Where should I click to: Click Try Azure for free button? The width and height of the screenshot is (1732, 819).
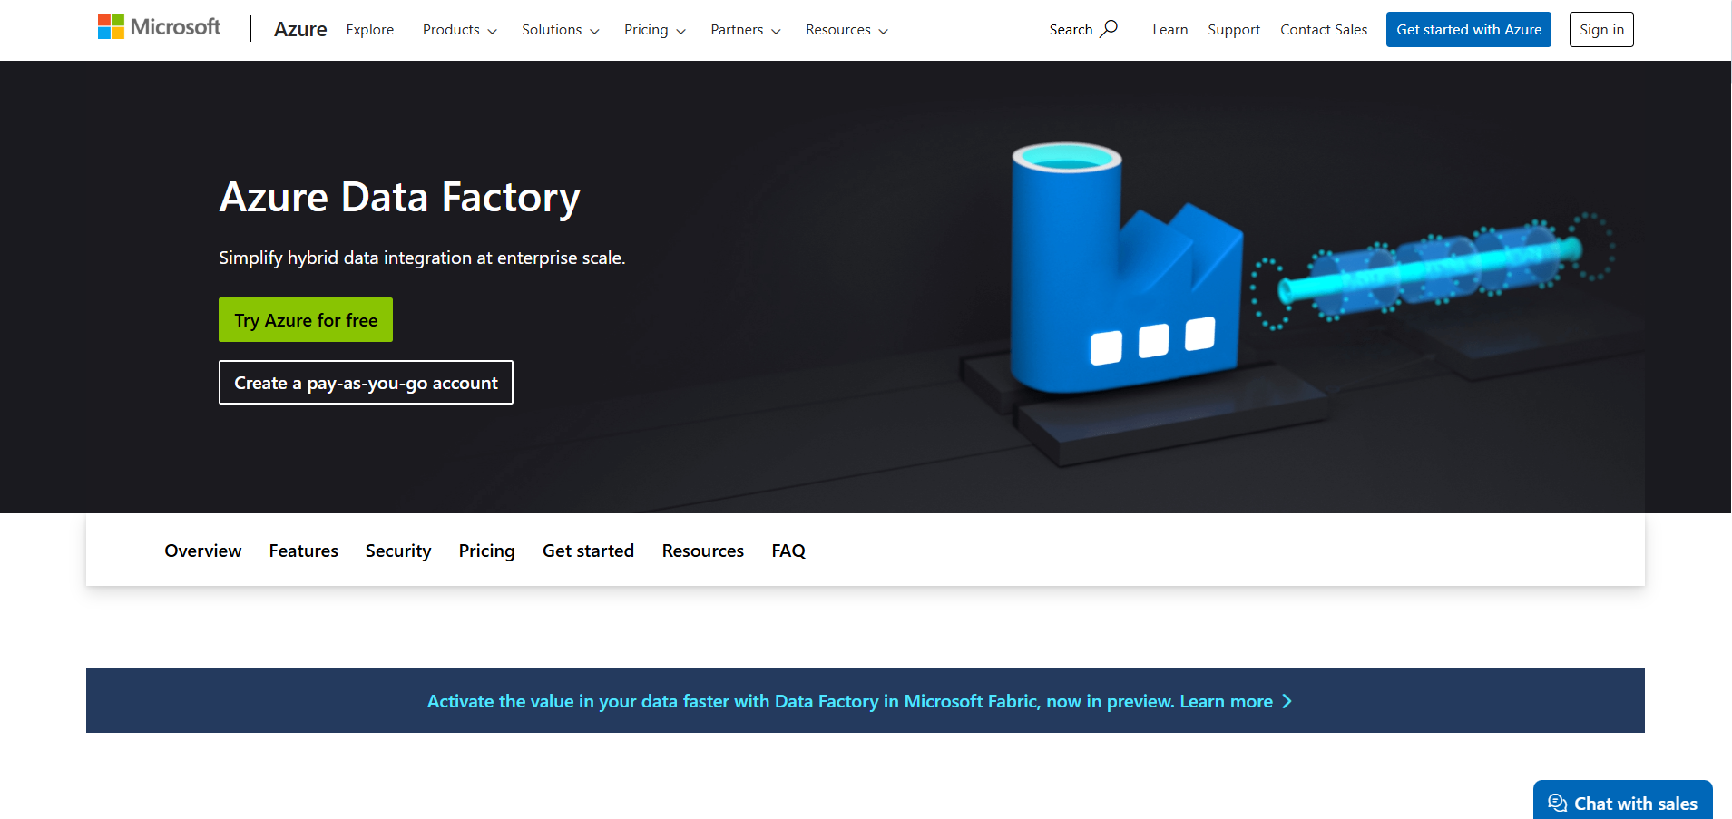pyautogui.click(x=306, y=319)
